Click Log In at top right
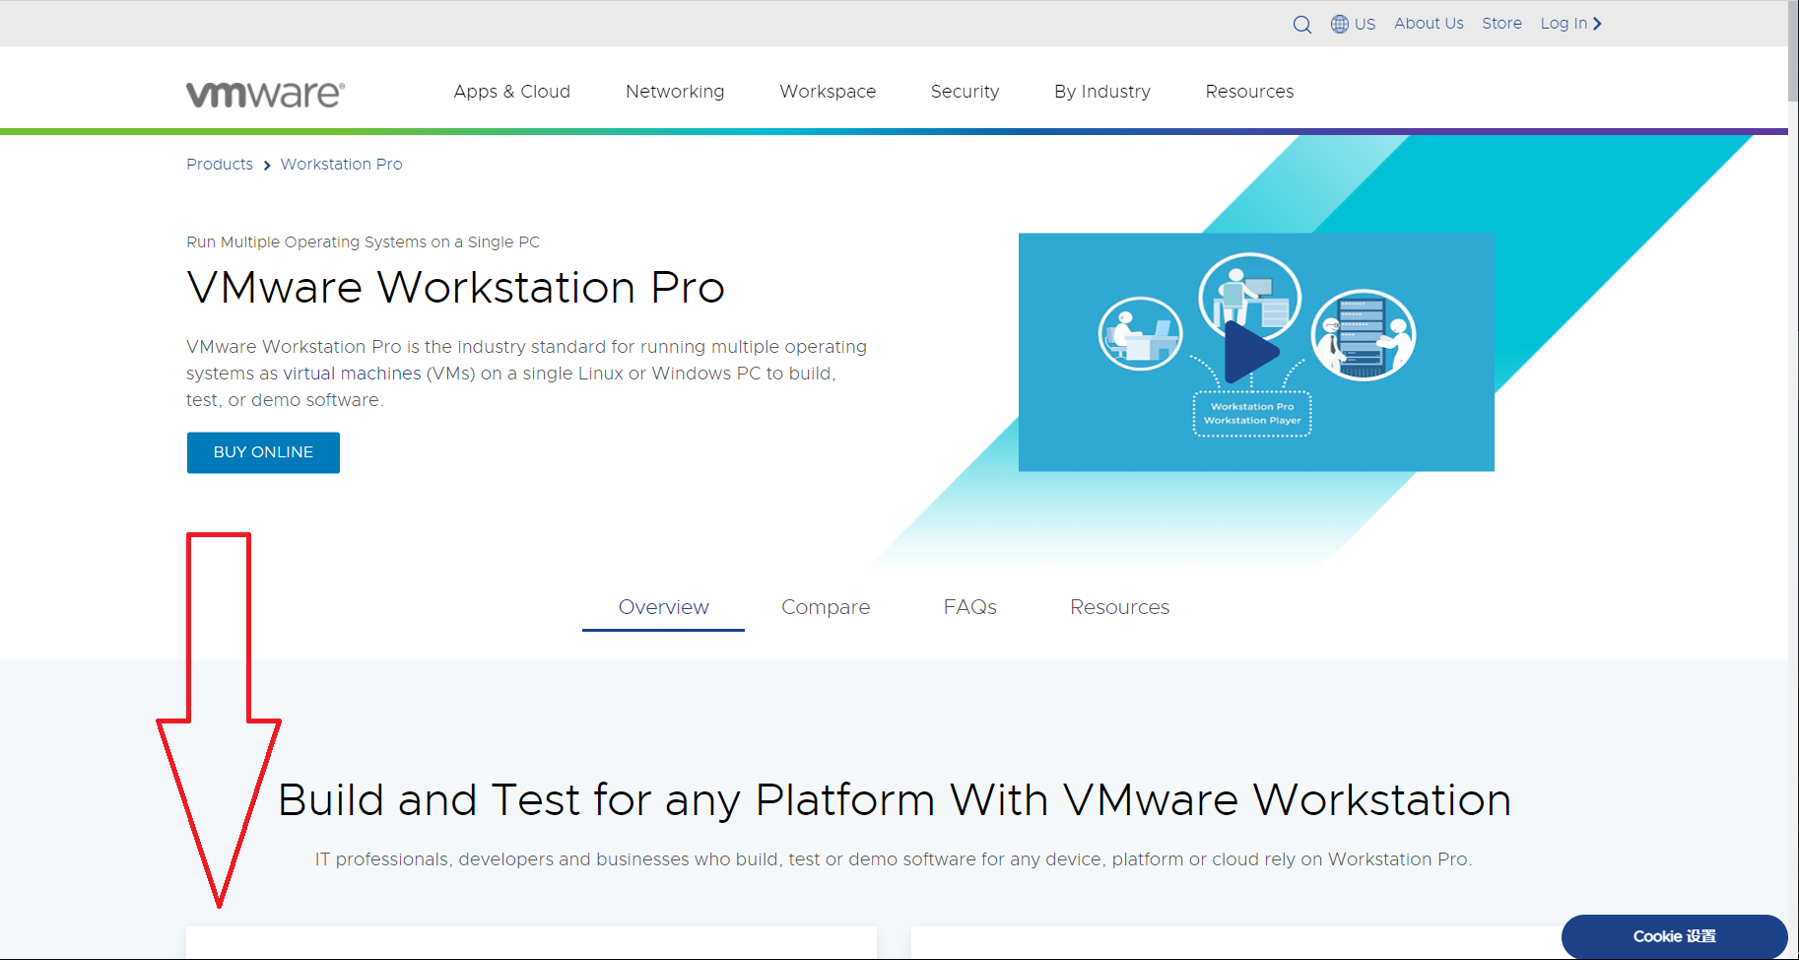The image size is (1799, 960). [x=1570, y=23]
